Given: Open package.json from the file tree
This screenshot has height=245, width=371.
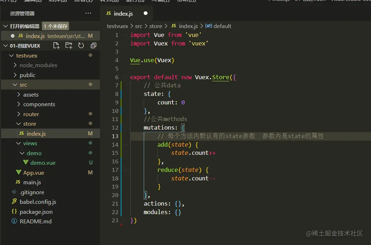Looking at the screenshot, I should coord(51,212).
